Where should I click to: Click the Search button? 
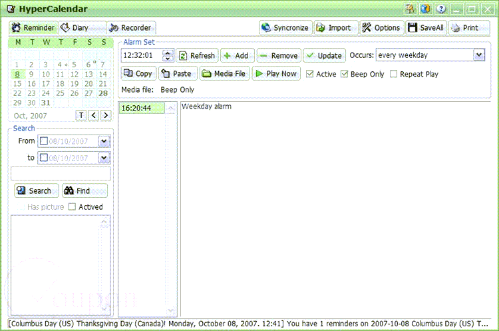(37, 191)
